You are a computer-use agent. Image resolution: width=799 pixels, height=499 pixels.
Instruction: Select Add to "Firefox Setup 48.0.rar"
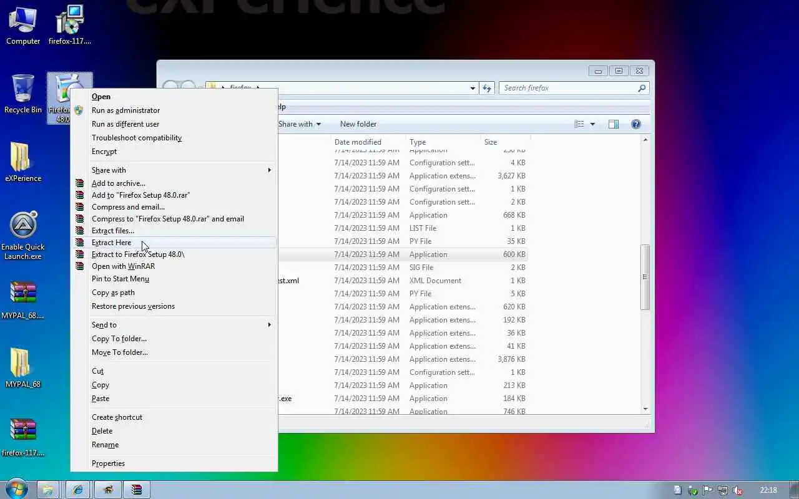pyautogui.click(x=174, y=195)
